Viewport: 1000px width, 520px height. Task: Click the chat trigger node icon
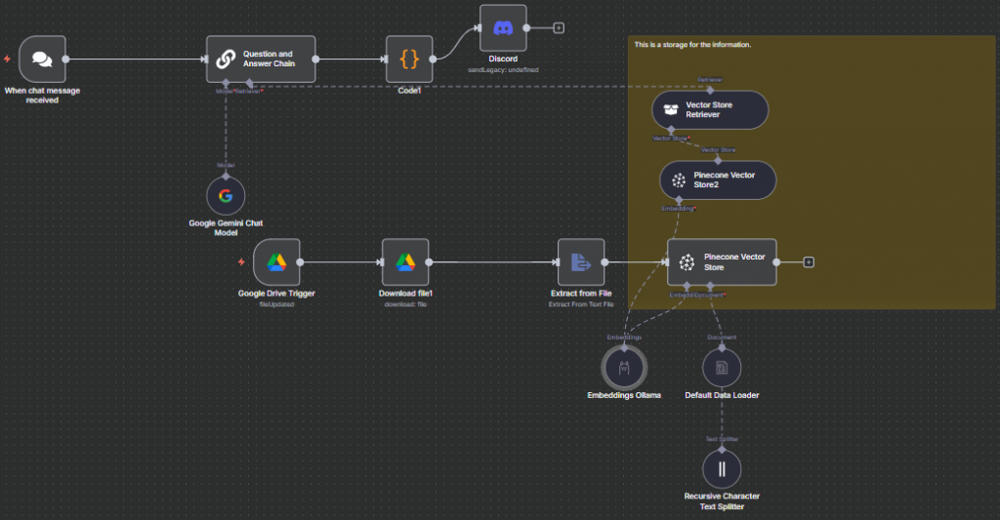(x=42, y=60)
